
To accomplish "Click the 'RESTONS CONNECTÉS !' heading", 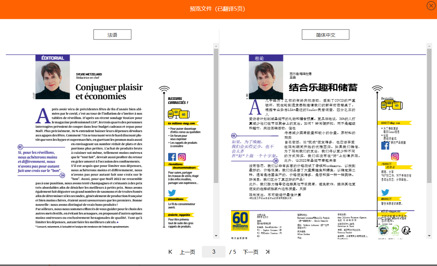I will 178,100.
